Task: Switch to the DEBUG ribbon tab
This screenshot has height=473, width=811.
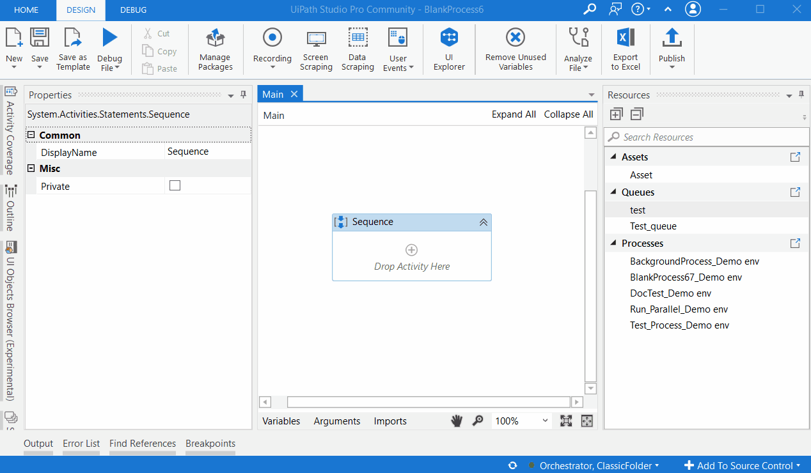Action: tap(133, 10)
